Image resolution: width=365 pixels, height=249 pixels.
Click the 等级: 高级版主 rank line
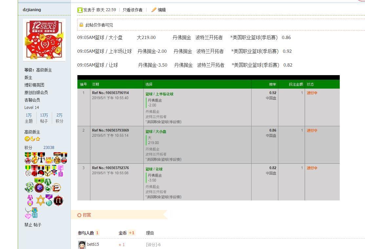(x=38, y=70)
